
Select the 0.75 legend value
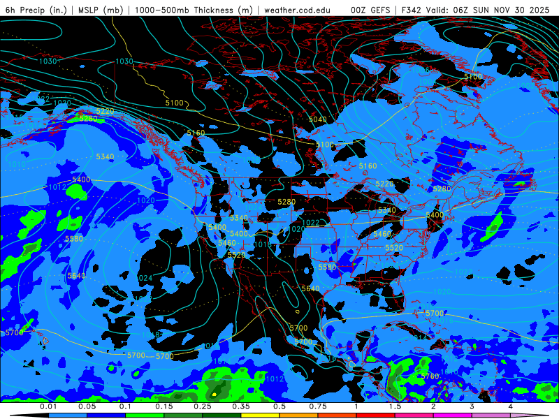pyautogui.click(x=318, y=406)
